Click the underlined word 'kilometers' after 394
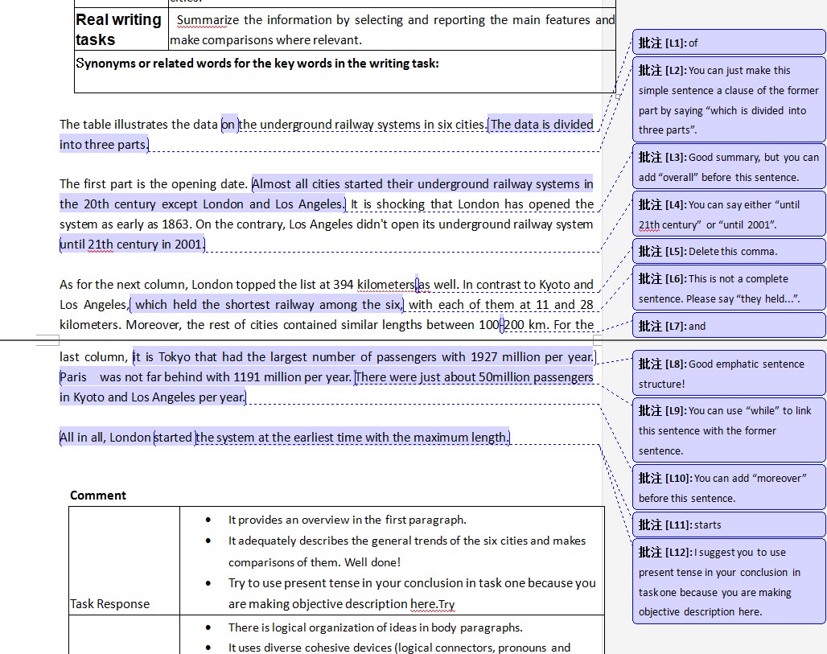 [386, 285]
